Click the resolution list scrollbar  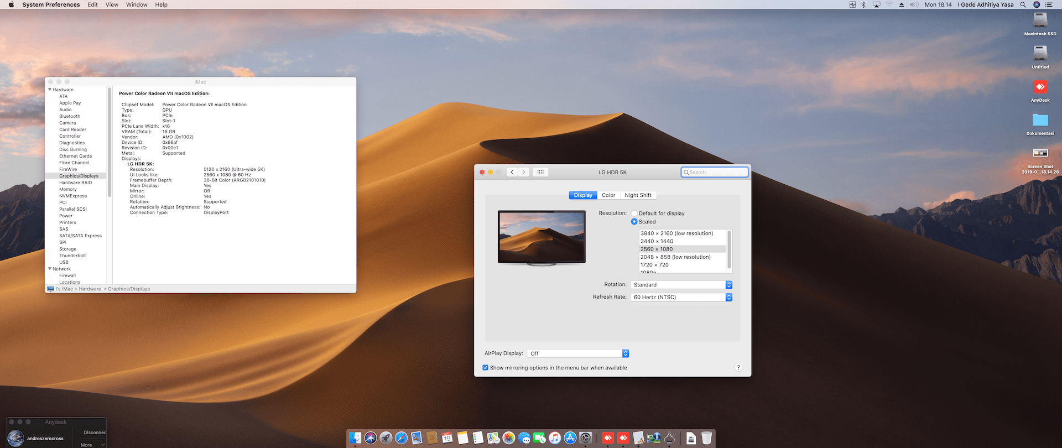pyautogui.click(x=729, y=250)
